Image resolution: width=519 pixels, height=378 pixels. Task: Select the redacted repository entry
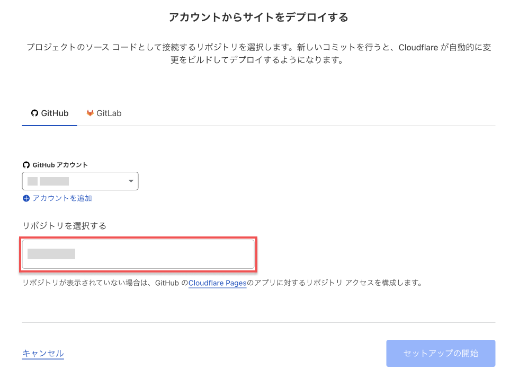51,254
